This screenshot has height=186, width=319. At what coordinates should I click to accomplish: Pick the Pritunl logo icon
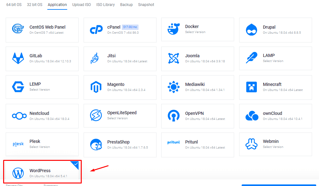[x=174, y=142]
